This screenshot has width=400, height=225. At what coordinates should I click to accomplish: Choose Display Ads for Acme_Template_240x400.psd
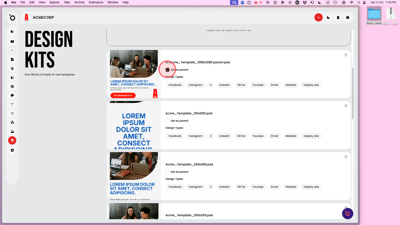coord(311,187)
